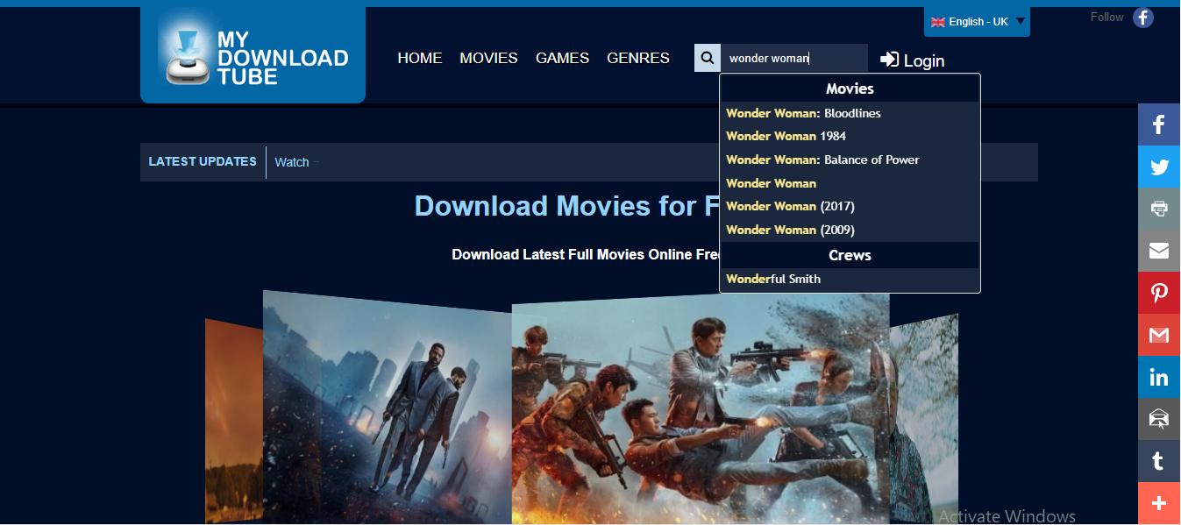Select plain Wonder Woman suggestion without year
Viewport: 1181px width, 525px height.
point(849,183)
